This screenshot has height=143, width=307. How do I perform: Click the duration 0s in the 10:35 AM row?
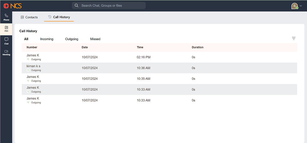pyautogui.click(x=193, y=79)
